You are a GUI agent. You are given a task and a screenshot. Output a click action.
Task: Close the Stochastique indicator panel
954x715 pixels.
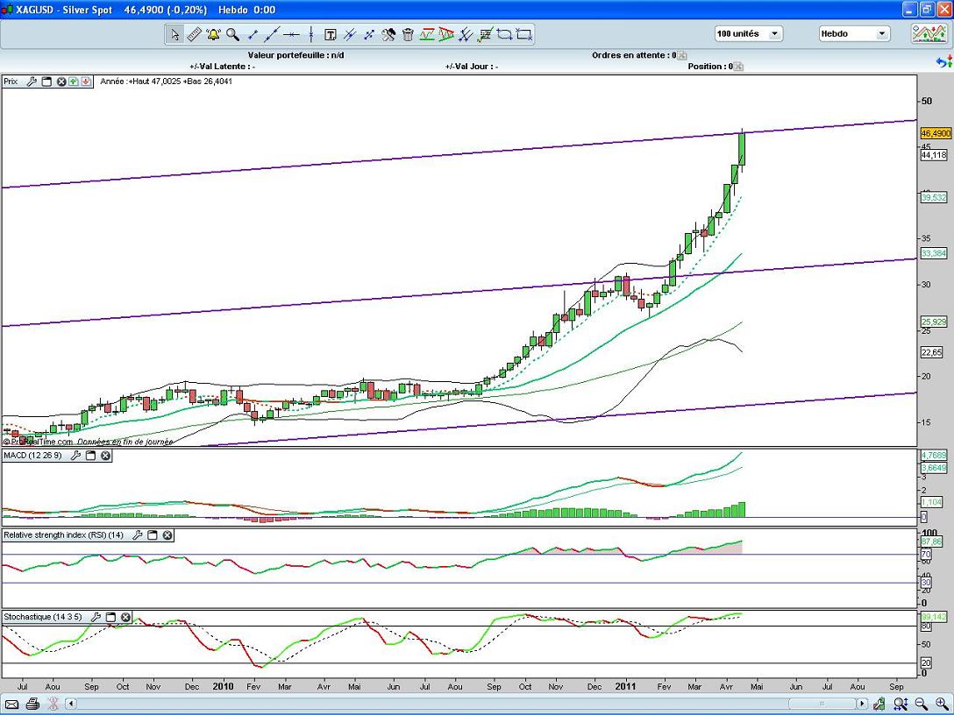(125, 617)
